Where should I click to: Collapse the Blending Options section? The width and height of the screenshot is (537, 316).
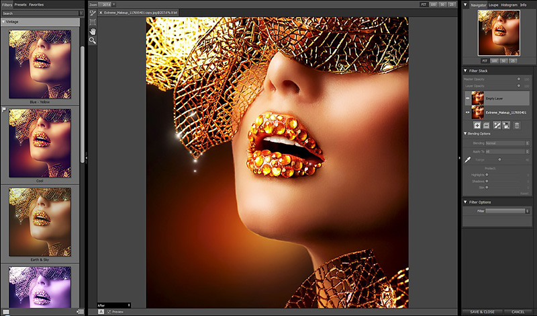tap(465, 134)
